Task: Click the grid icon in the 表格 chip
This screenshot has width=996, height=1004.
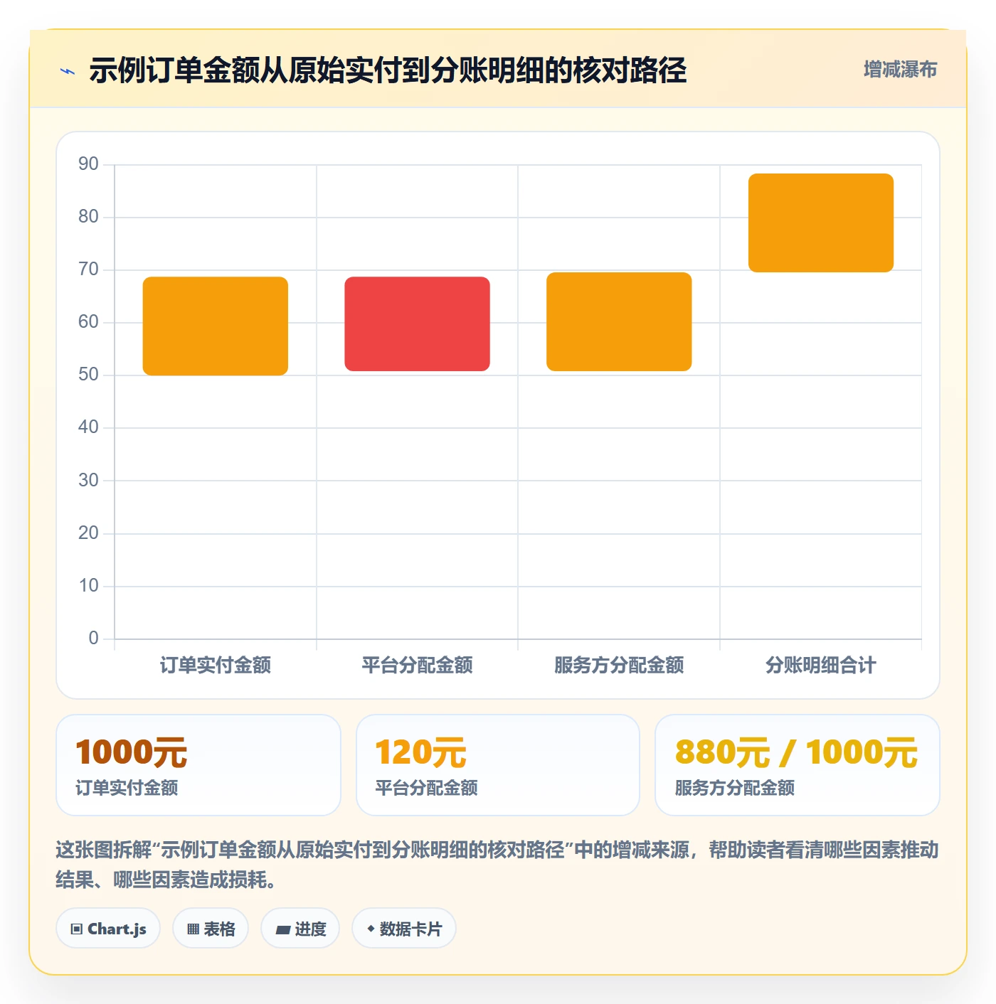Action: point(193,929)
